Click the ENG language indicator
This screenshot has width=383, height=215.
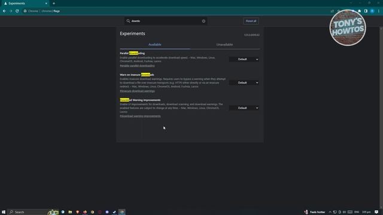tap(357, 212)
